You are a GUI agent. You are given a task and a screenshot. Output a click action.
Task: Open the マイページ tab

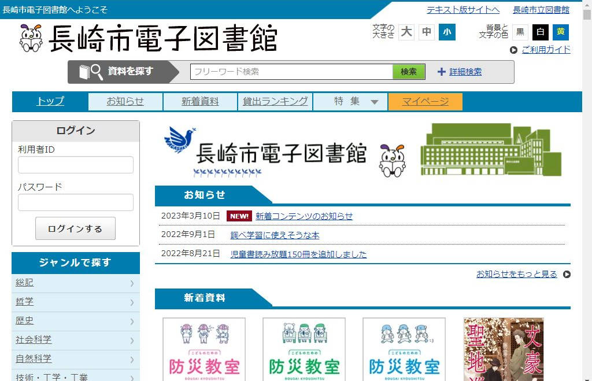425,102
